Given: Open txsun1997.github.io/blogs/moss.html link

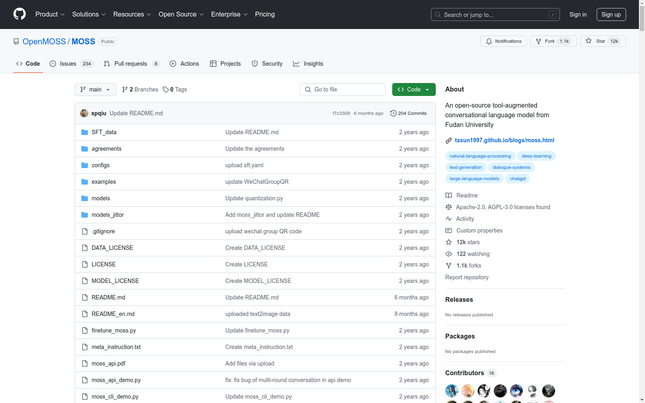Looking at the screenshot, I should pos(504,140).
